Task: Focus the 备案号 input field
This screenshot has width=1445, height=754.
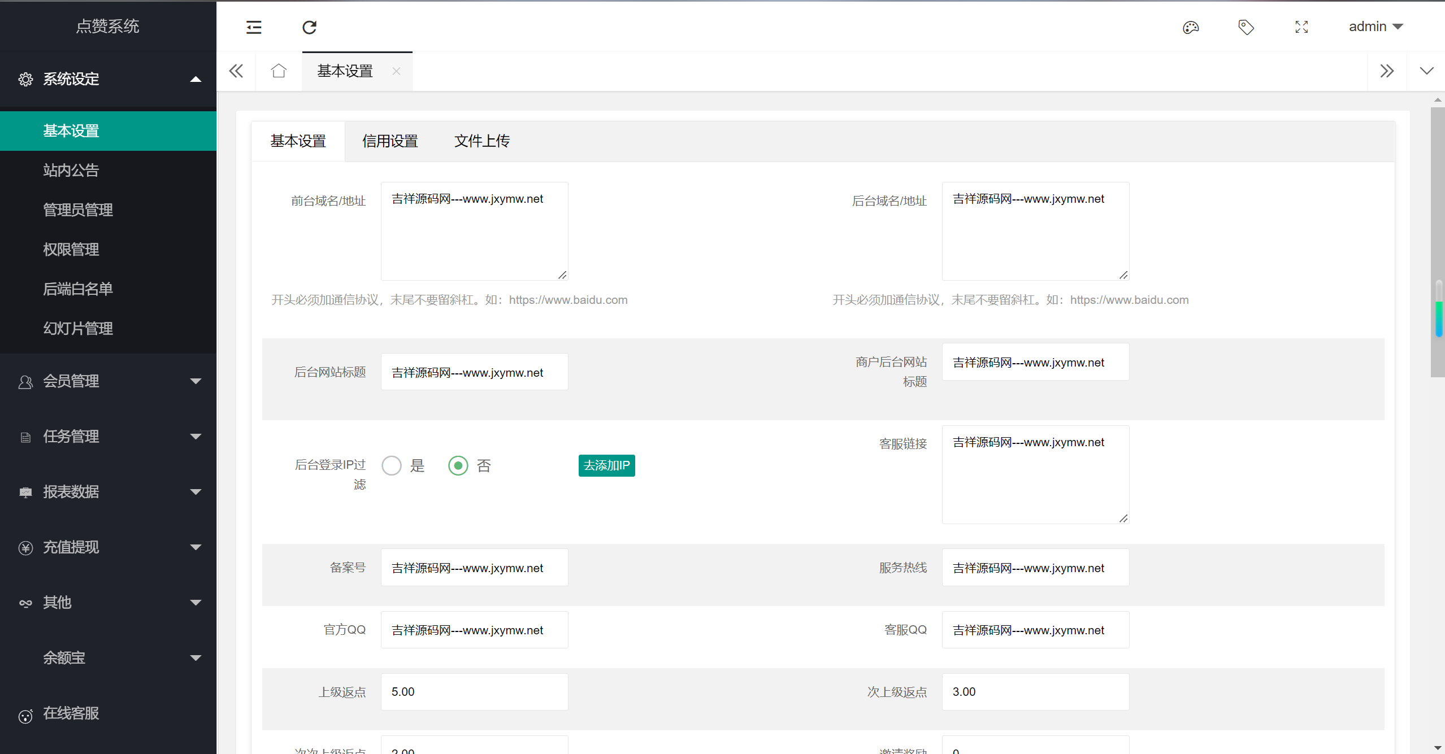Action: pyautogui.click(x=475, y=568)
